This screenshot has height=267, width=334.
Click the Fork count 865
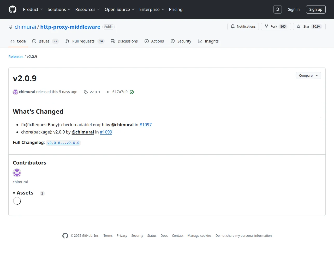(x=283, y=27)
